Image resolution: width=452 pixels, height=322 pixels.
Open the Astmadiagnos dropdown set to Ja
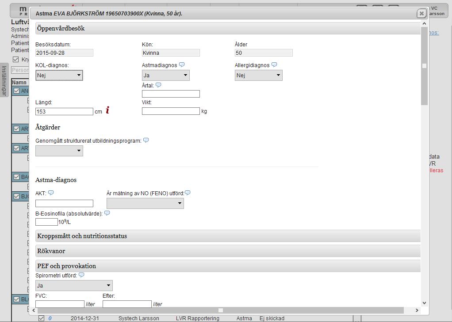click(x=166, y=75)
